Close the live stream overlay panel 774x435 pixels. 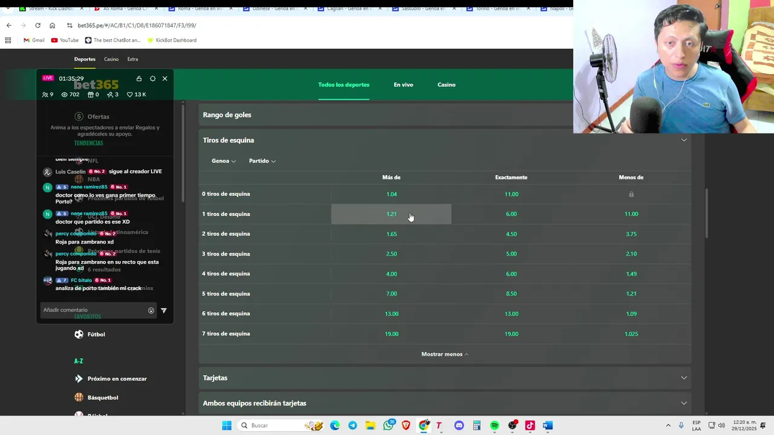point(164,79)
